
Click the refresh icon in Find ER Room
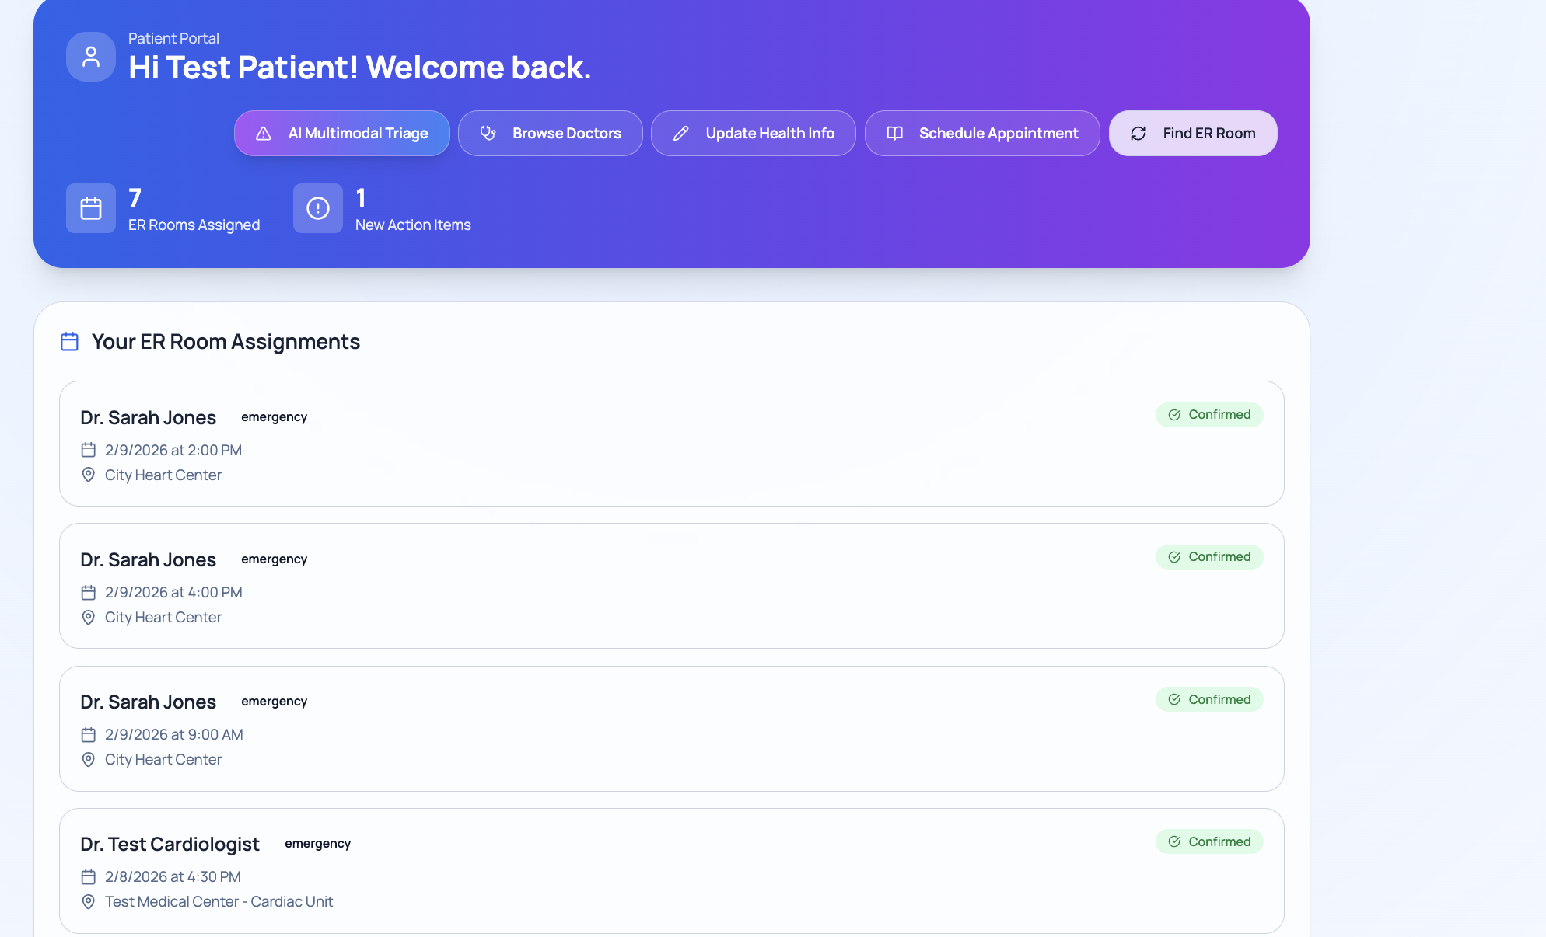1139,134
